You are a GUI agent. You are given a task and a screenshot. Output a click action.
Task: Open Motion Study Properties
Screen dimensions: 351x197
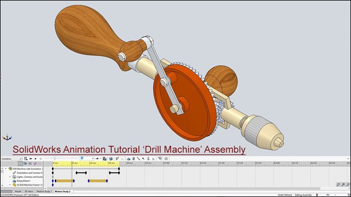(166, 159)
